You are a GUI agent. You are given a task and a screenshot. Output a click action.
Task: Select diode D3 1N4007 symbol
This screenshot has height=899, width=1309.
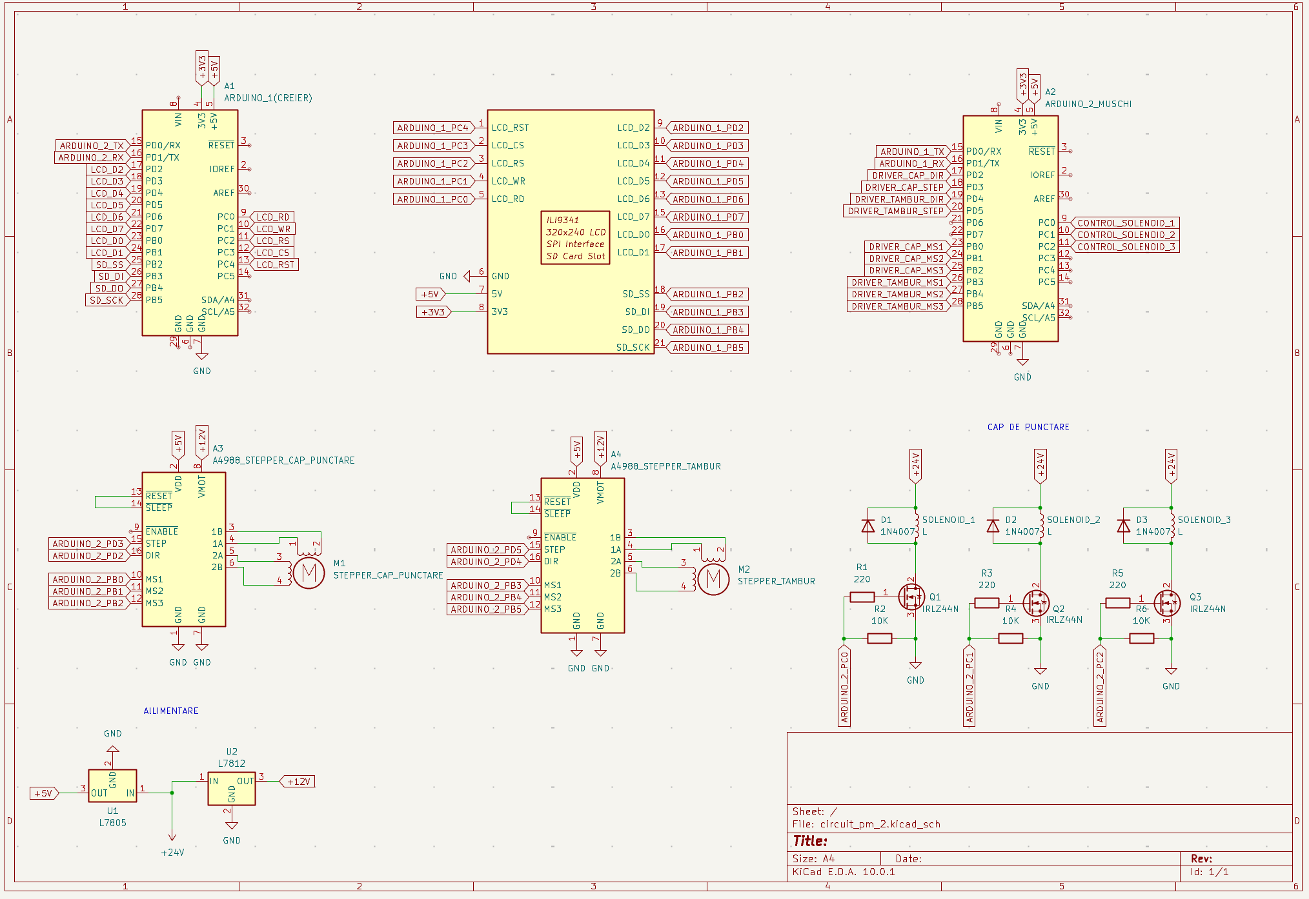1124,526
